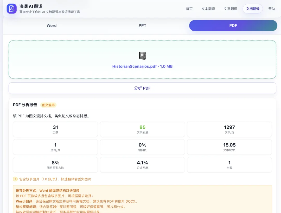The width and height of the screenshot is (281, 213).
Task: Click the yellow warning exclamation icon
Action: coord(15,179)
